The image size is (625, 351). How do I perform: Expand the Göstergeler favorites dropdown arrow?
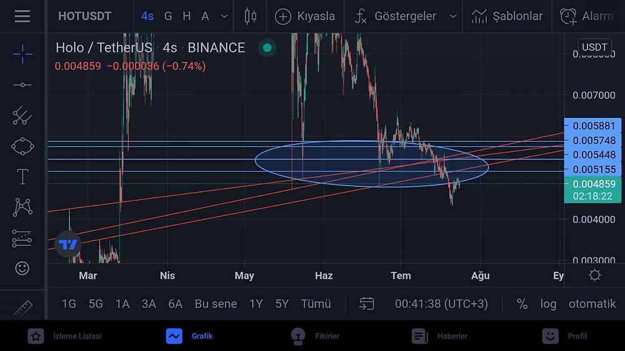452,16
